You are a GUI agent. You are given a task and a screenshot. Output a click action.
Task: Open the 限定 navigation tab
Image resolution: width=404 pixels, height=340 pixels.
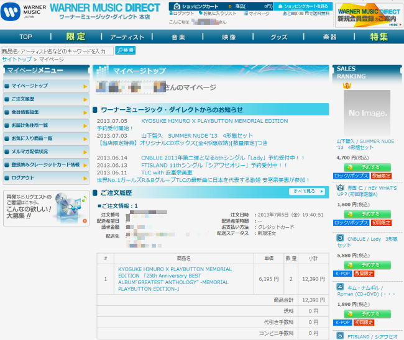click(76, 37)
